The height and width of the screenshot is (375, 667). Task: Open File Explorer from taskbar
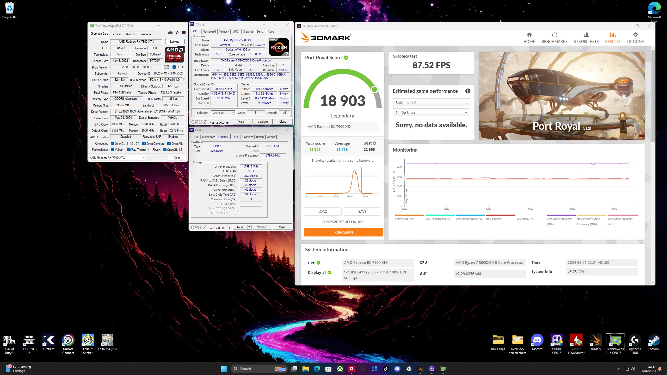[305, 369]
